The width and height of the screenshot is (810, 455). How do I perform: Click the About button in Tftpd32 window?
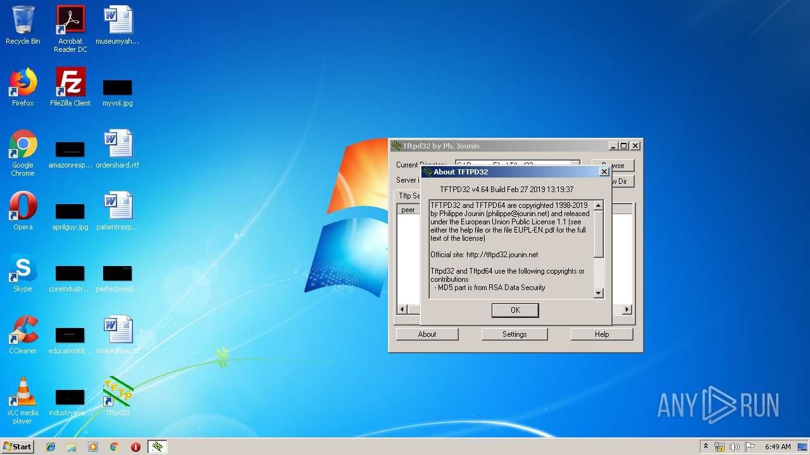pyautogui.click(x=427, y=334)
